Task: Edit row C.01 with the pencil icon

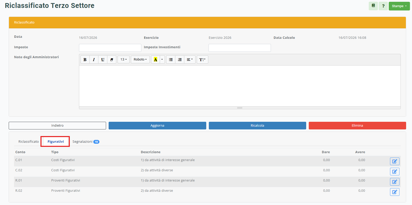Action: pyautogui.click(x=395, y=161)
